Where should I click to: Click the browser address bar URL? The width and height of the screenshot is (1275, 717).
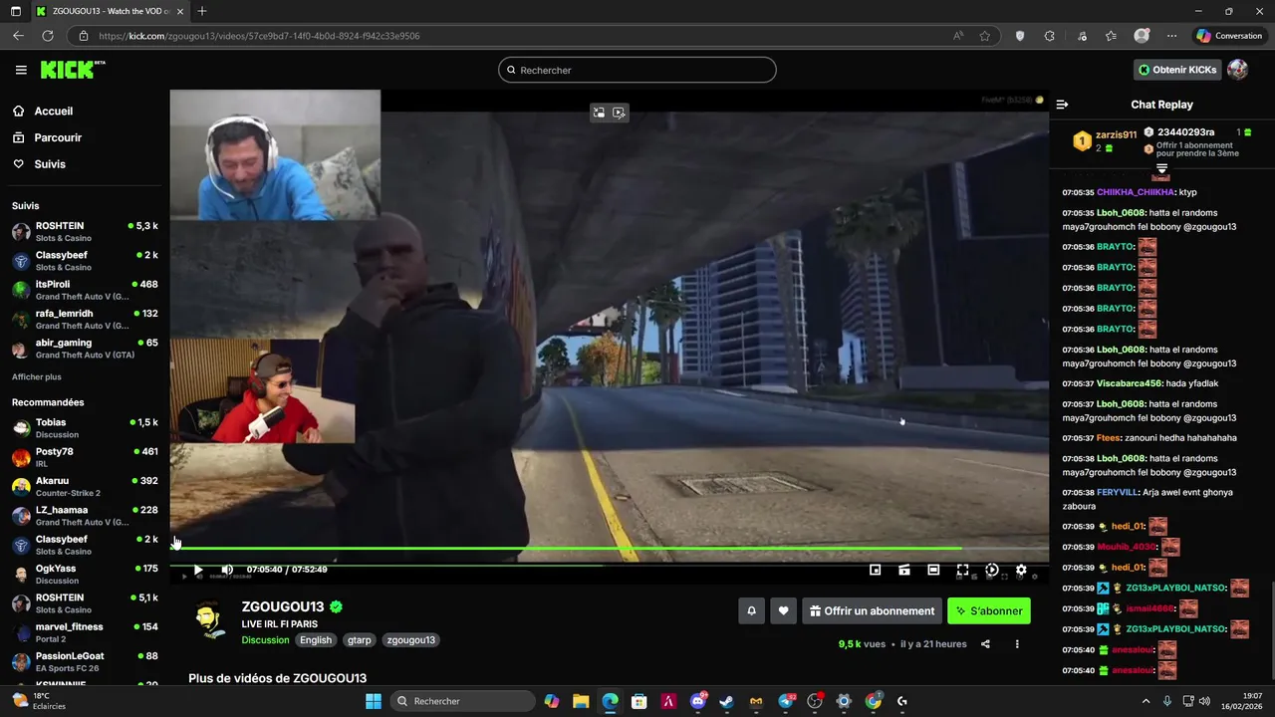coord(259,36)
